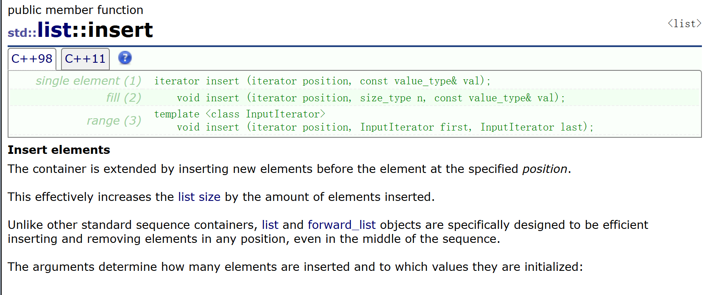Image resolution: width=707 pixels, height=295 pixels.
Task: Click the range insert signature with InputIterator first
Action: [385, 127]
